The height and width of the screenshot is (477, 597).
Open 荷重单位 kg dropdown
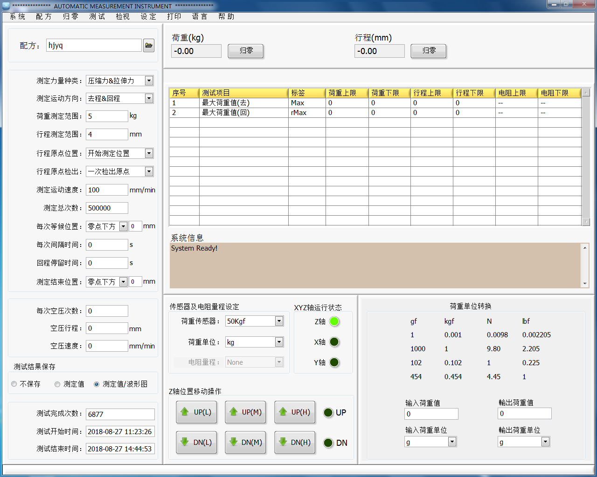279,342
